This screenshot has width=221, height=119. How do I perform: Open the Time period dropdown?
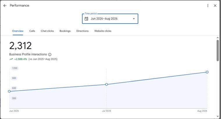coord(110,19)
